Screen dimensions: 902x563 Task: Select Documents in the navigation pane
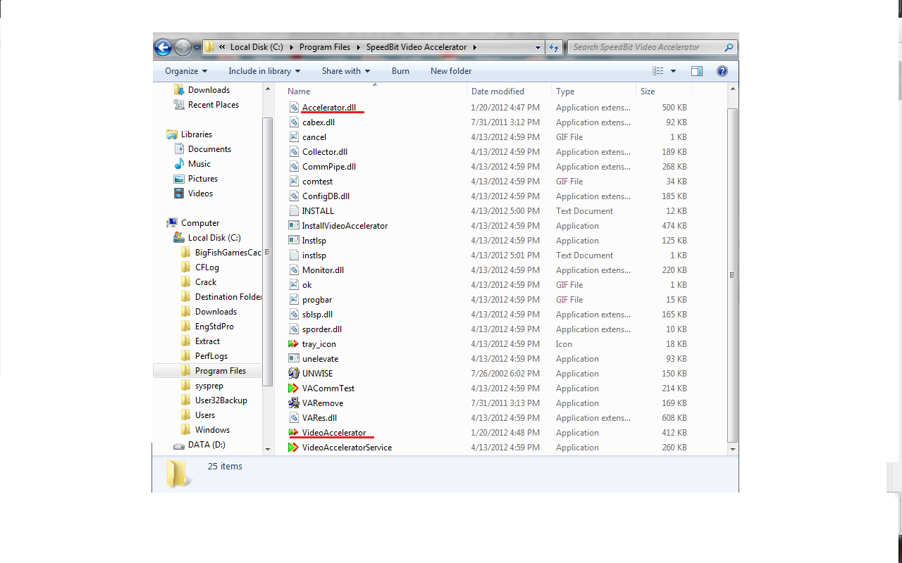[x=209, y=149]
